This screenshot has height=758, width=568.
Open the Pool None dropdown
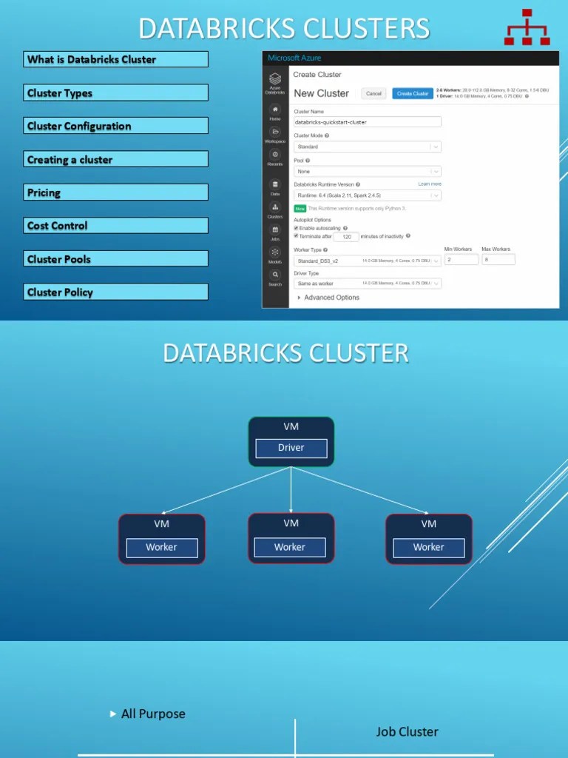(367, 171)
